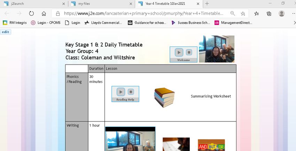This screenshot has width=296, height=151.
Task: Click the Key Stage 1 & 2 Daily Timetable heading
Action: click(104, 45)
